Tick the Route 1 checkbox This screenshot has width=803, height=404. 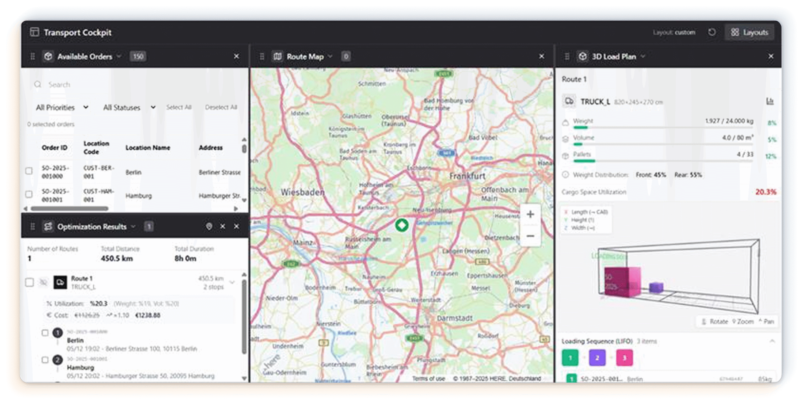click(29, 282)
